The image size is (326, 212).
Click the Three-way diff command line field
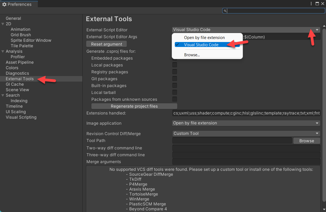(x=246, y=155)
